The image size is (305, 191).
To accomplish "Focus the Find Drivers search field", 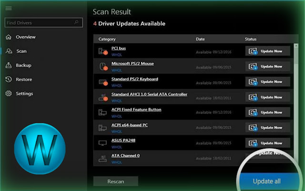I will (x=43, y=22).
